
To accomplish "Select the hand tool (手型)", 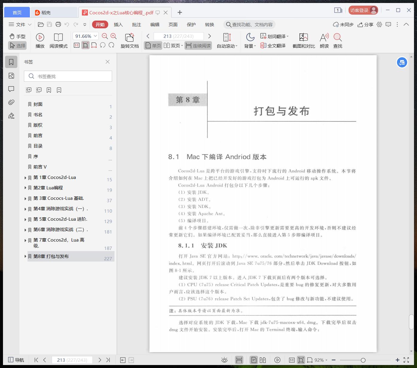I will pos(17,36).
